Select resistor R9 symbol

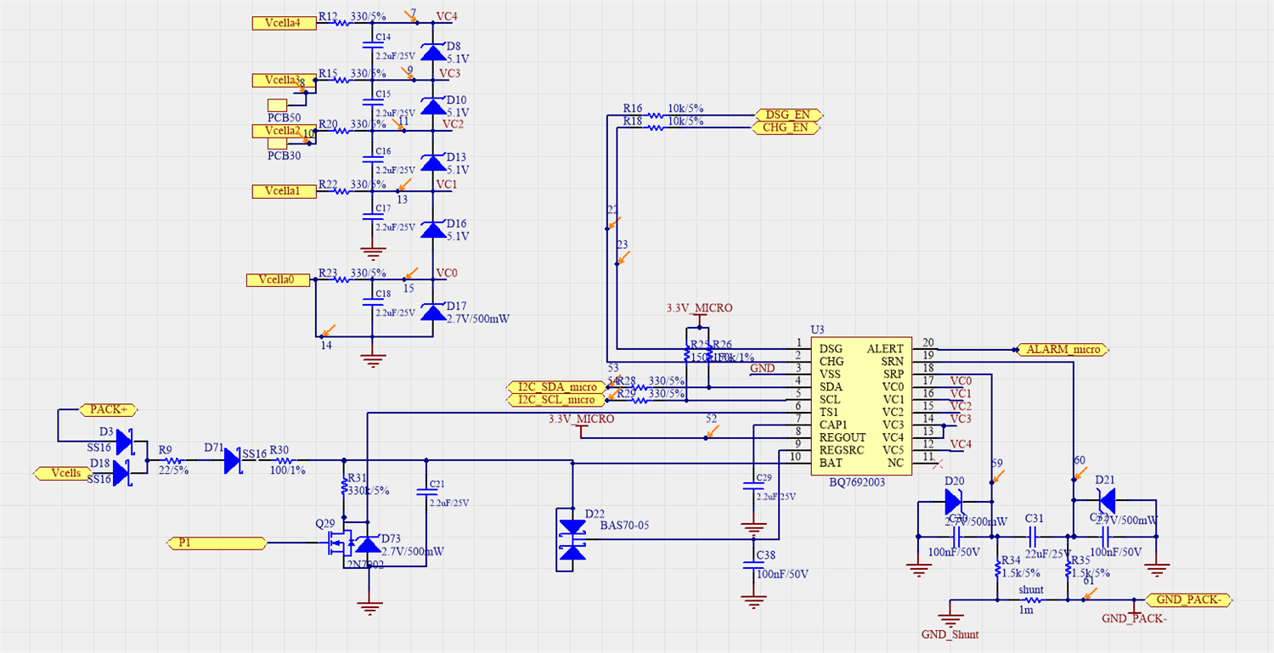172,460
